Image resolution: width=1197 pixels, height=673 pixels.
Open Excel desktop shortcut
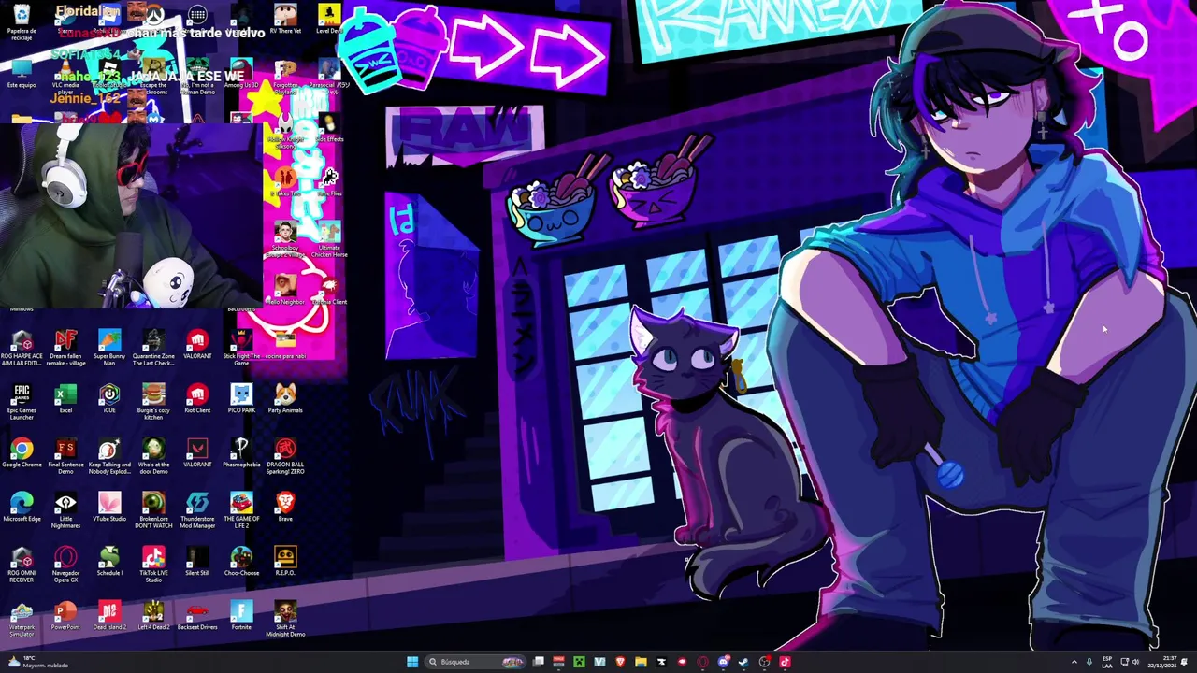[x=65, y=399]
